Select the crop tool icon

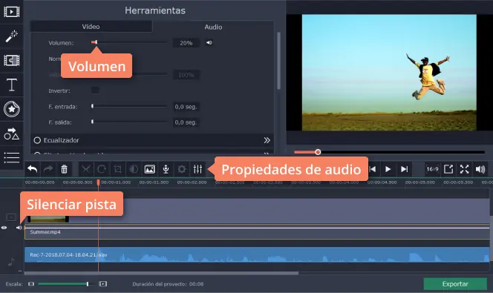tap(117, 169)
